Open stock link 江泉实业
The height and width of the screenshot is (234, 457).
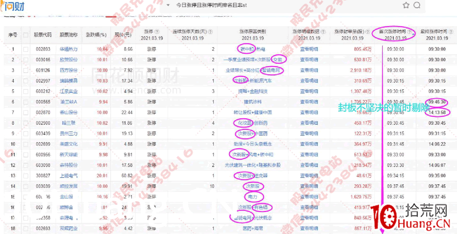tap(69, 91)
